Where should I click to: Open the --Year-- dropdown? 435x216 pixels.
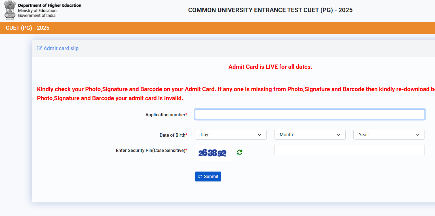[389, 135]
